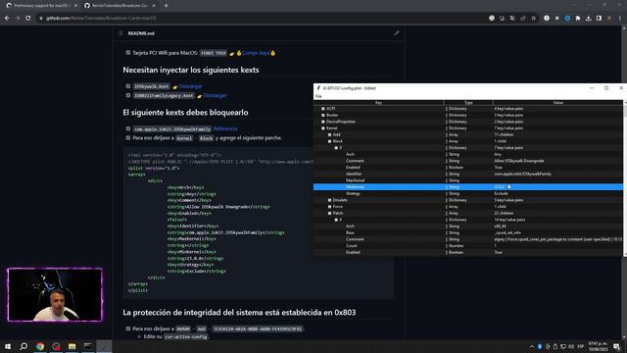
Task: Toggle checkbox beside IO80211FamilyLegacy.kext
Action: click(x=128, y=95)
